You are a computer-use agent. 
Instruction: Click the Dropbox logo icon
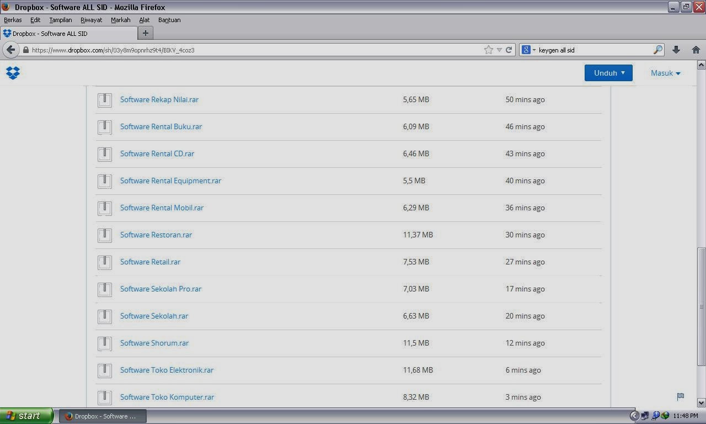click(x=13, y=73)
